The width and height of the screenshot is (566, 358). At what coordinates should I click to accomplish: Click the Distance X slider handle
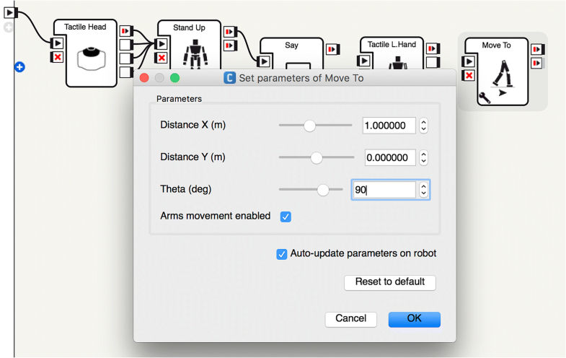pyautogui.click(x=309, y=126)
